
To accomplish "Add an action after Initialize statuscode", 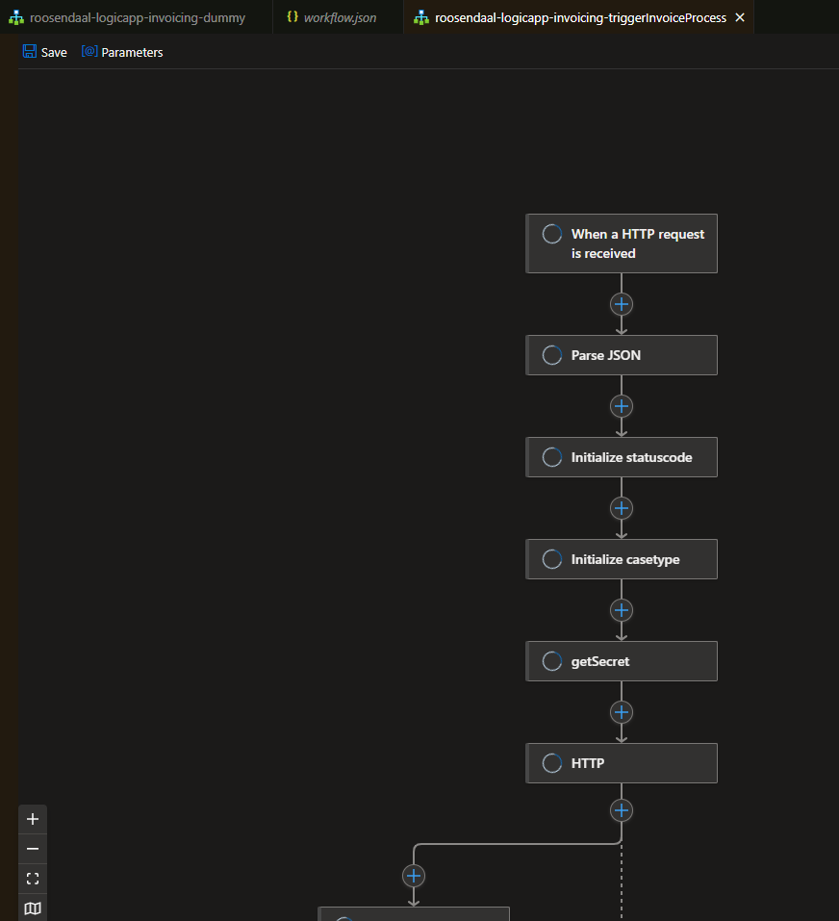I will 621,508.
